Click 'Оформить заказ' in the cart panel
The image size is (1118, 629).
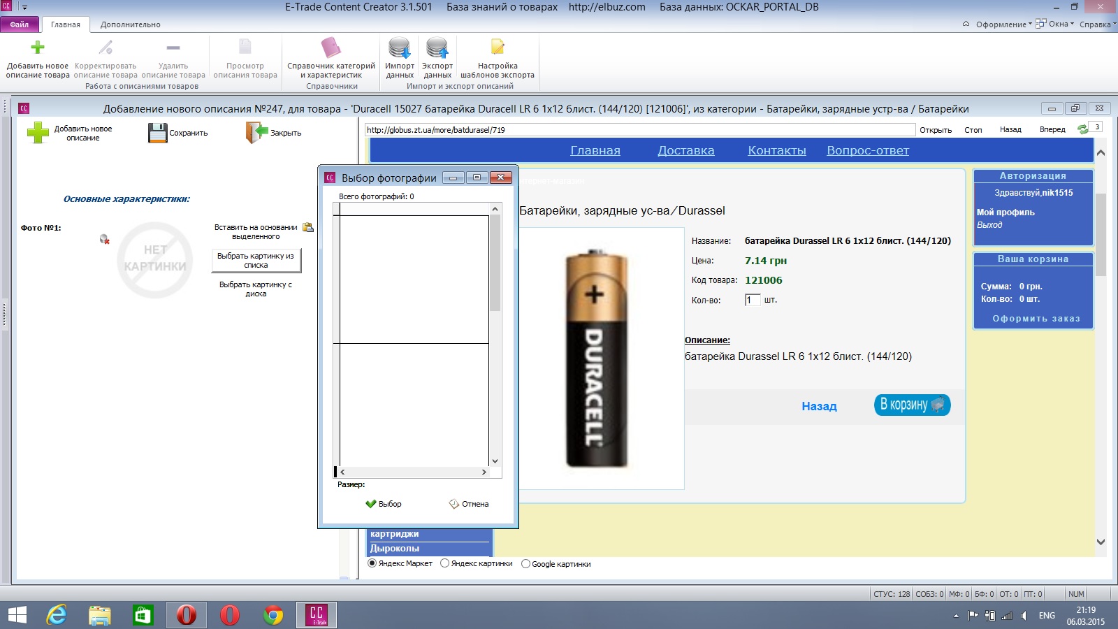pyautogui.click(x=1036, y=319)
